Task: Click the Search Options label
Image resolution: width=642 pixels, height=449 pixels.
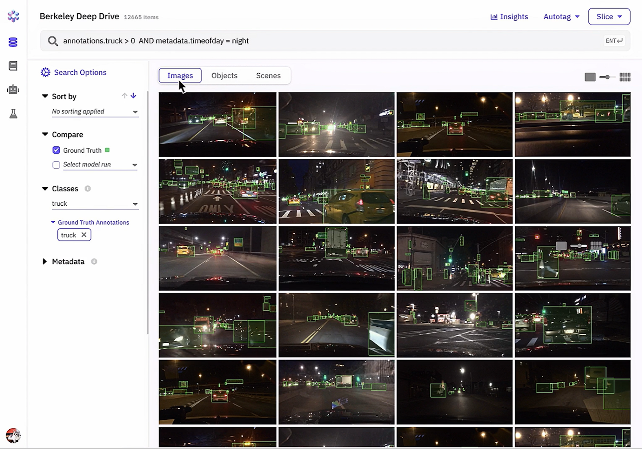Action: pyautogui.click(x=80, y=72)
